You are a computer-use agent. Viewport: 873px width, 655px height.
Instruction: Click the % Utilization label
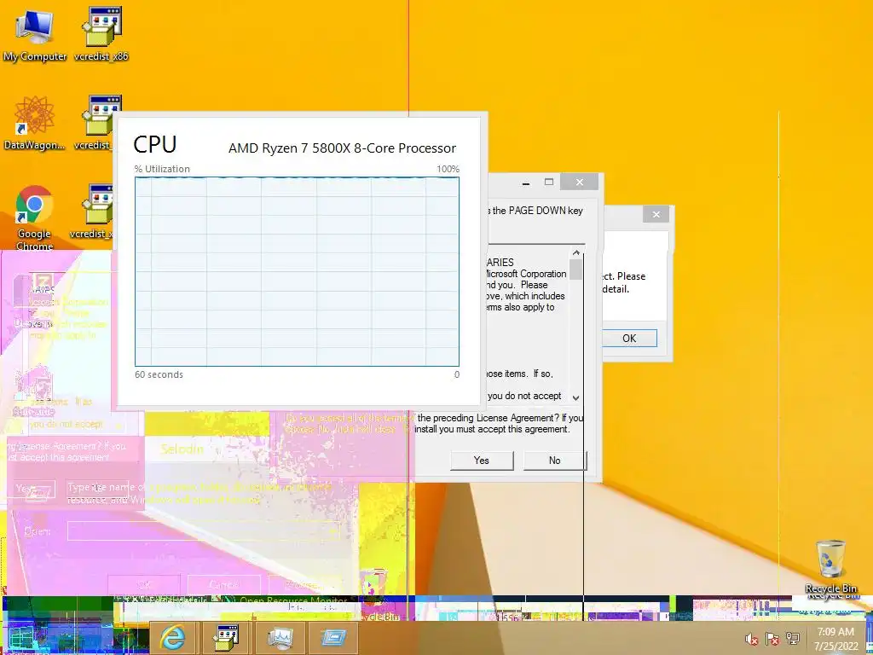[162, 169]
